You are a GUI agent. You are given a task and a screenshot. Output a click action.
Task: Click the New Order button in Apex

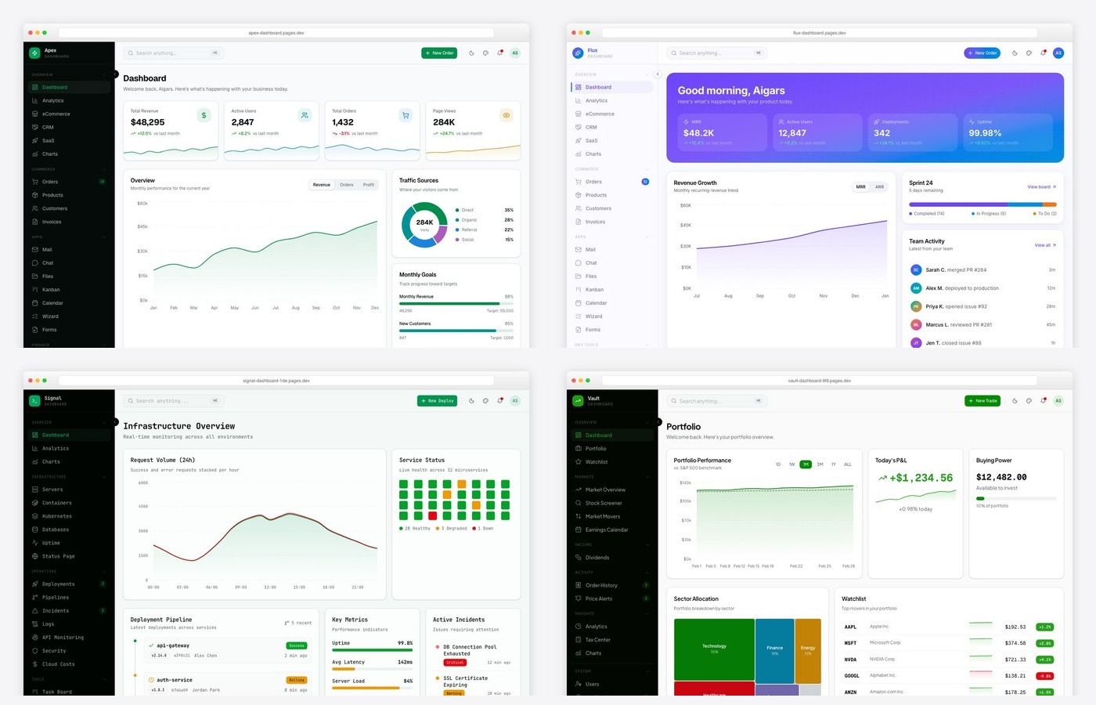coord(439,52)
